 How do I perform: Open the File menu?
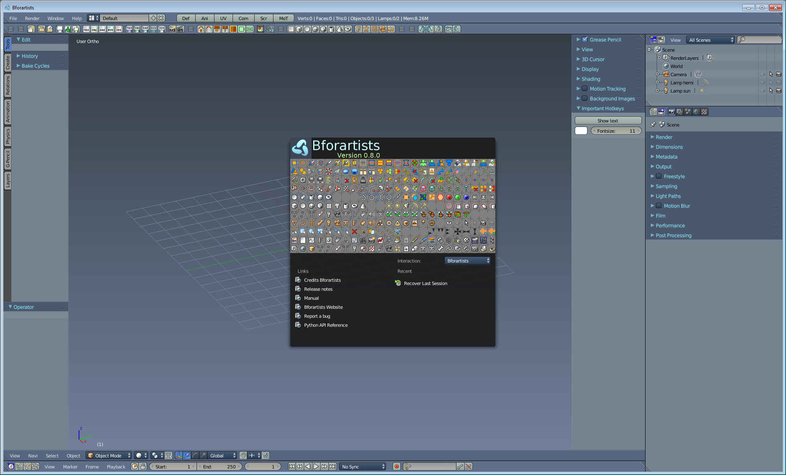pos(13,18)
